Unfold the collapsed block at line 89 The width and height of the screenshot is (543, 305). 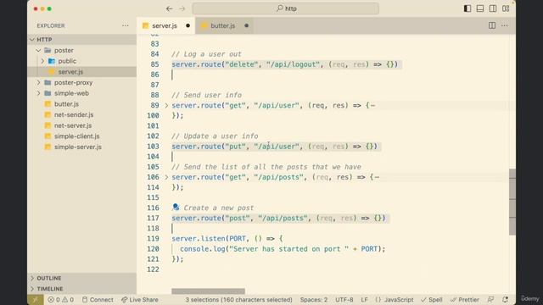166,105
